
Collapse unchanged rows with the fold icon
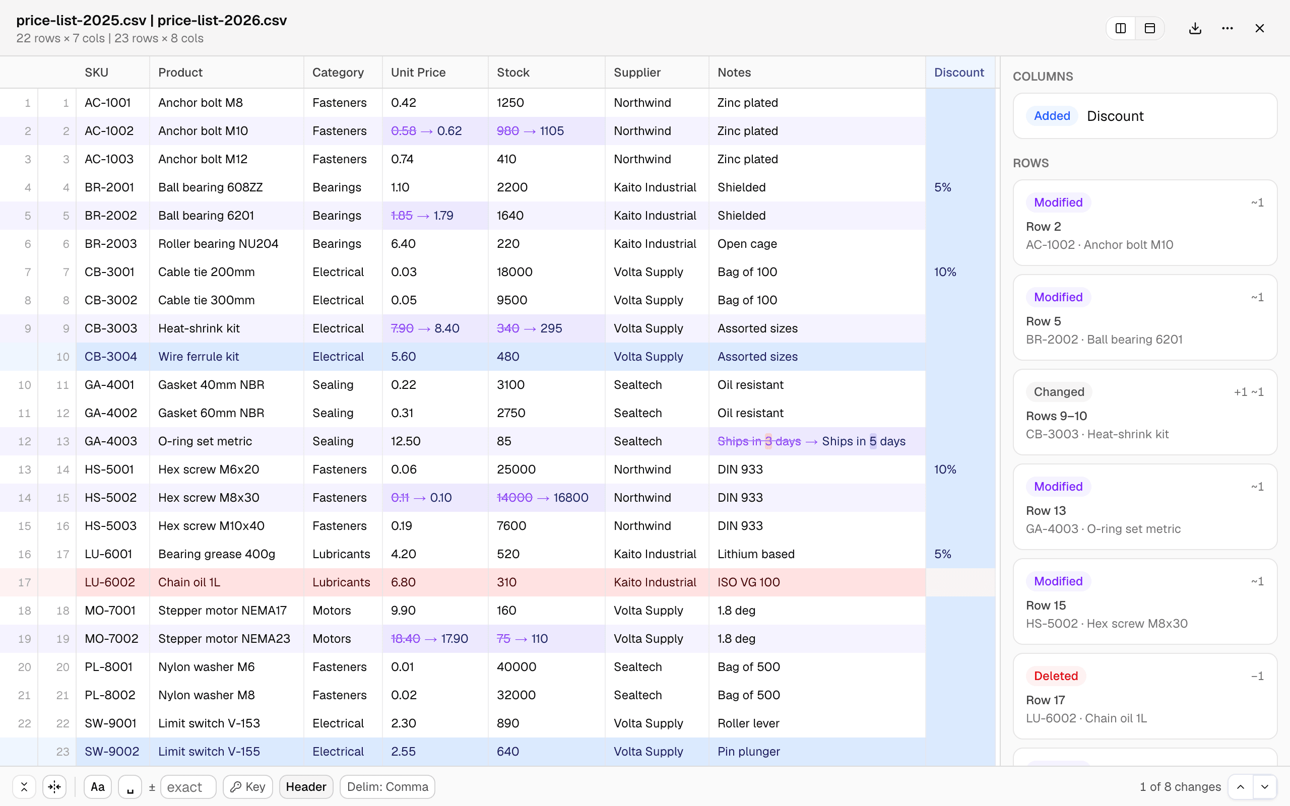pos(24,787)
